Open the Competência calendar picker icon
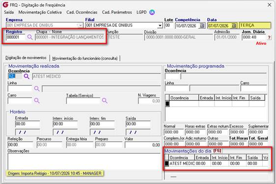276x184 pixels. pos(202,26)
